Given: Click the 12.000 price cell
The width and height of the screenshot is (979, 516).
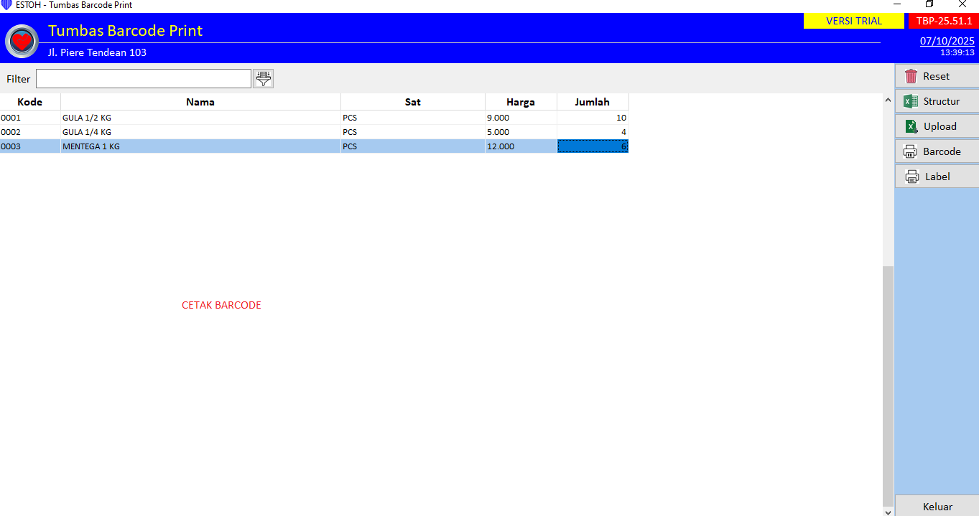Looking at the screenshot, I should [521, 146].
